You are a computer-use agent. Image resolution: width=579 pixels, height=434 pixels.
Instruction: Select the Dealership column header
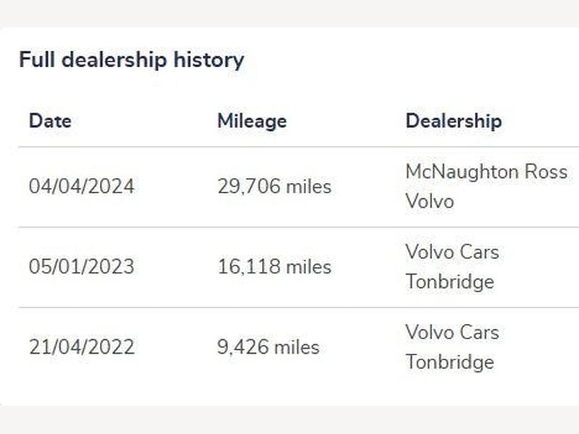[454, 122]
